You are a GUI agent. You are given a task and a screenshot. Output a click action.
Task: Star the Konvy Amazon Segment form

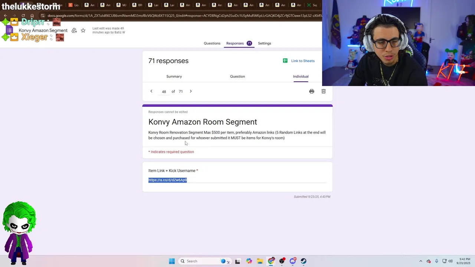click(x=83, y=30)
